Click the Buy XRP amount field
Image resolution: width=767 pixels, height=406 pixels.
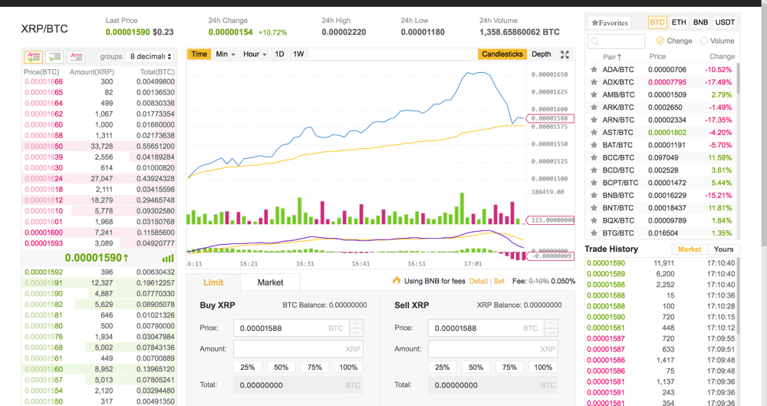point(298,349)
